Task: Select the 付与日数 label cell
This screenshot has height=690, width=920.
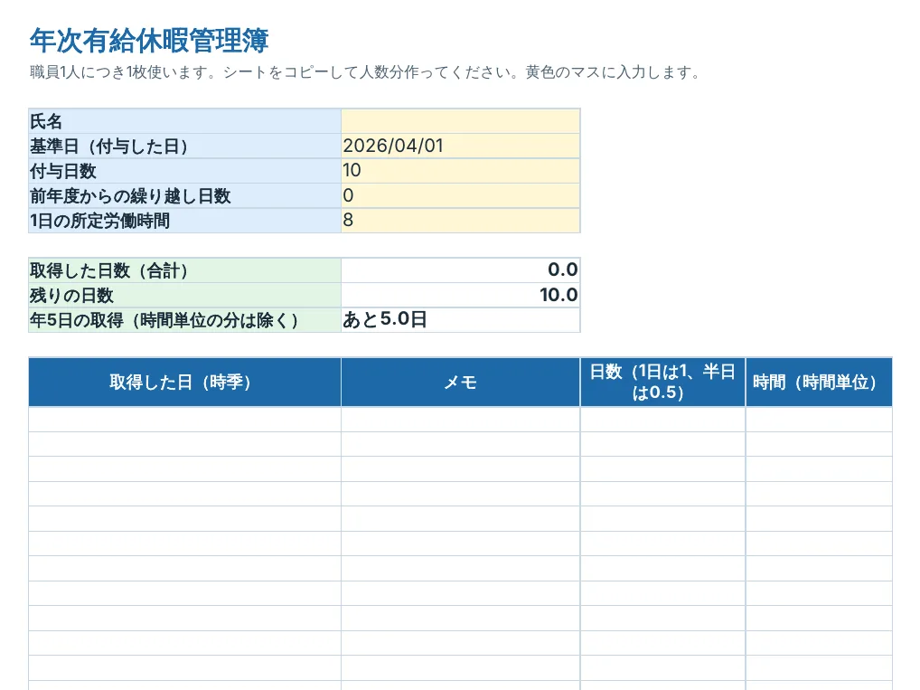Action: [185, 171]
